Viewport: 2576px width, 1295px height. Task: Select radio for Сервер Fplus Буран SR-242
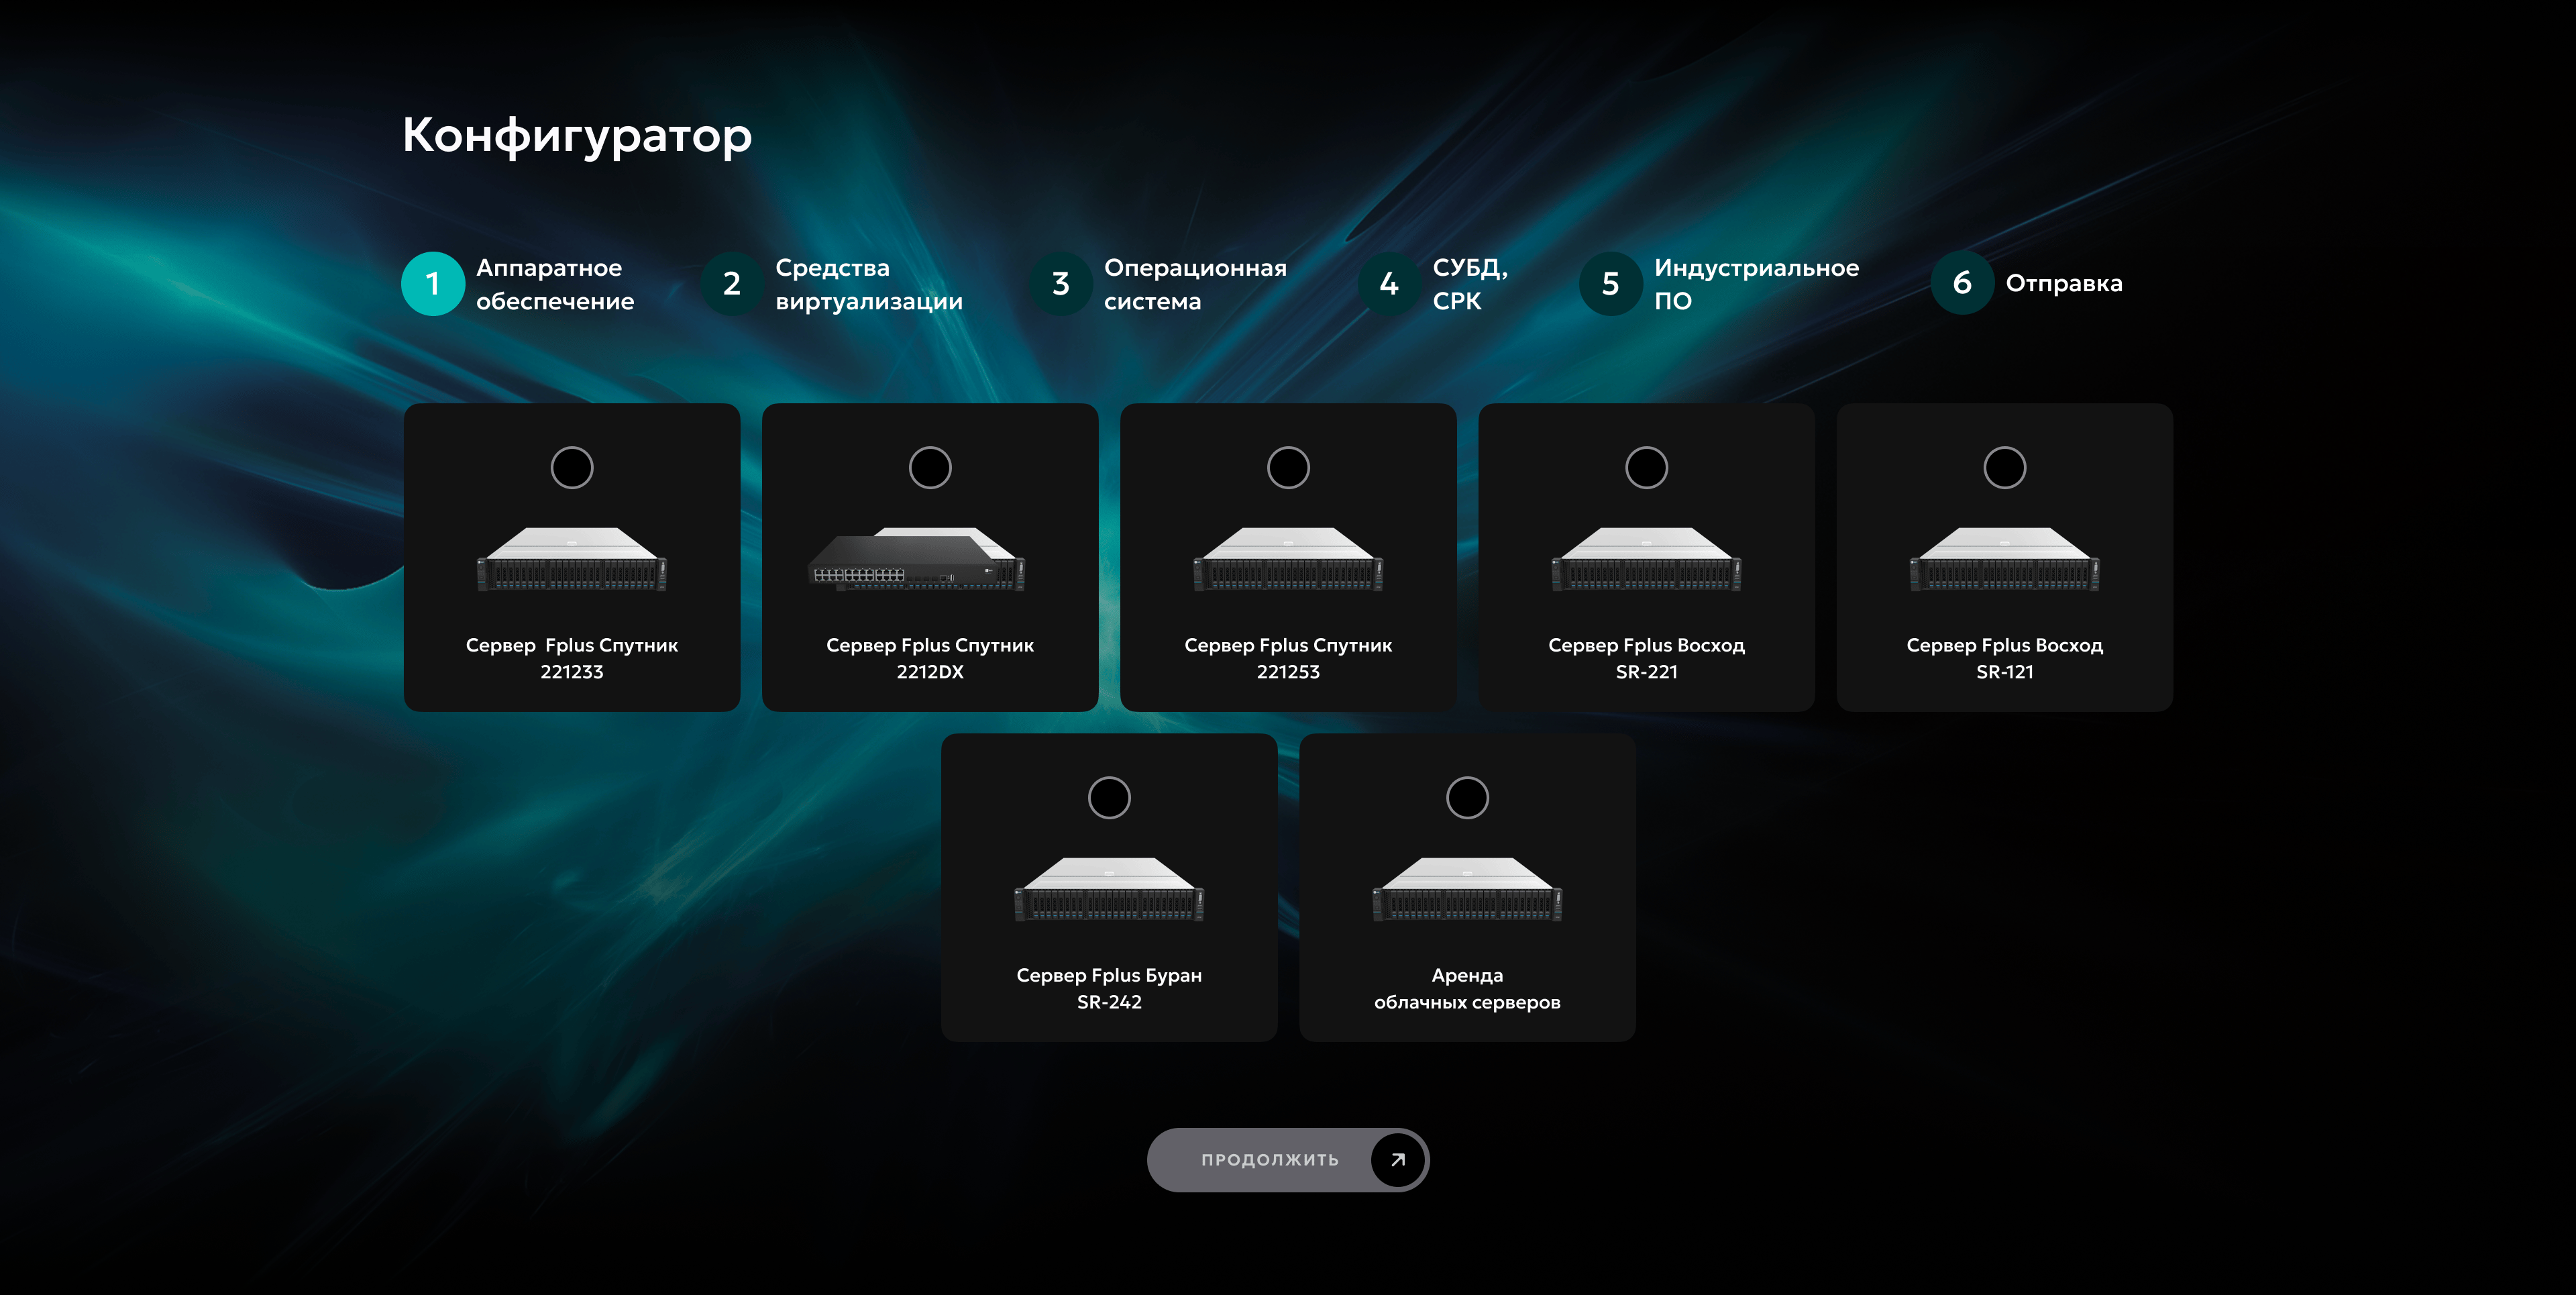(1109, 797)
